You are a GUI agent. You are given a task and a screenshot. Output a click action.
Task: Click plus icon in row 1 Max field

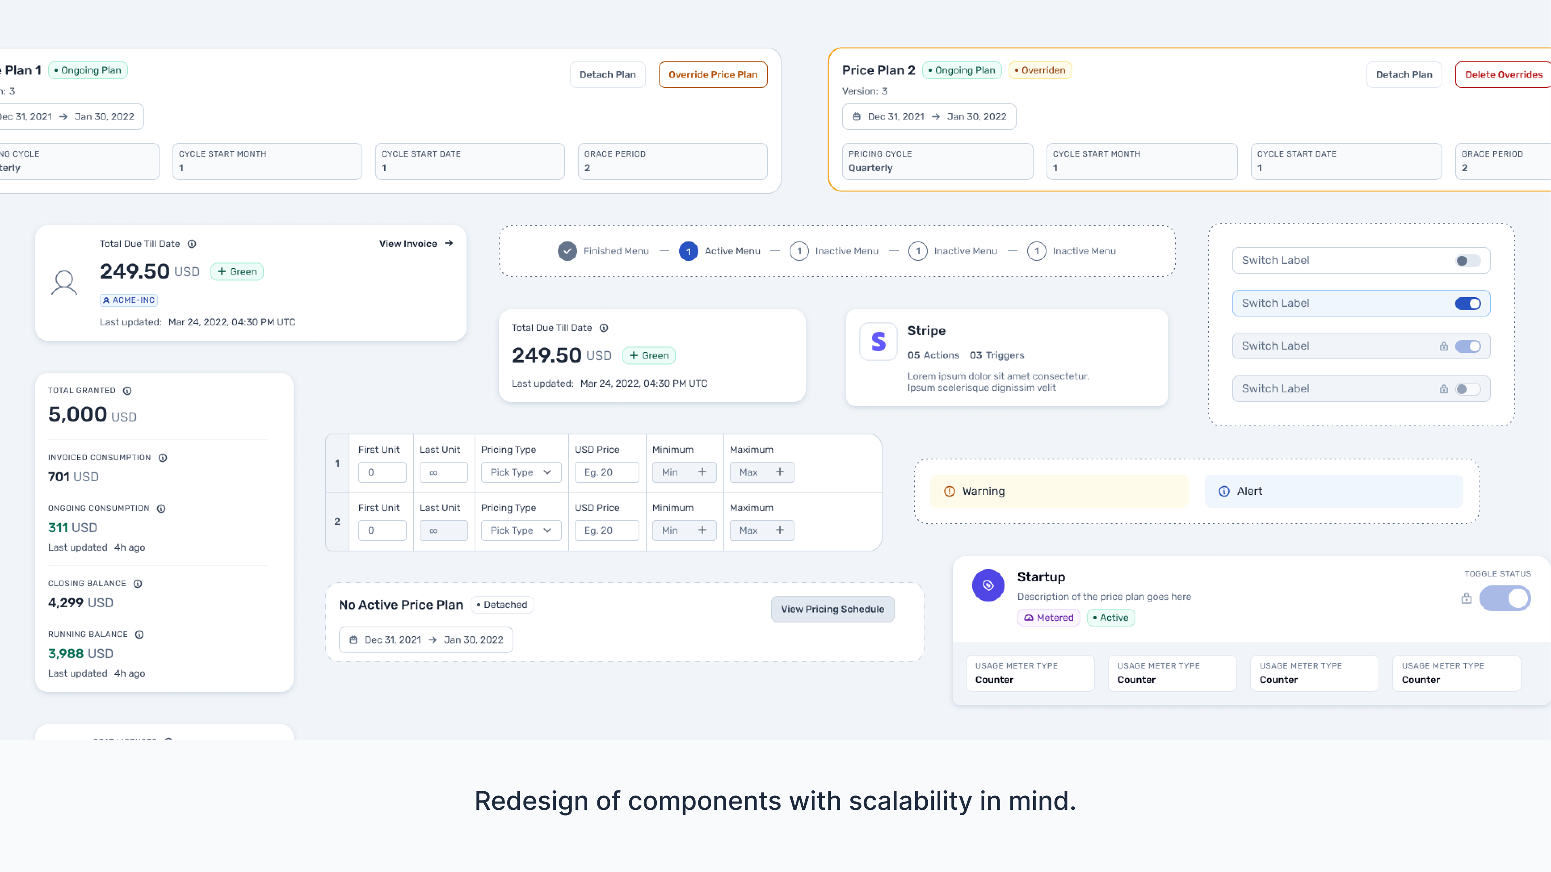(x=780, y=472)
